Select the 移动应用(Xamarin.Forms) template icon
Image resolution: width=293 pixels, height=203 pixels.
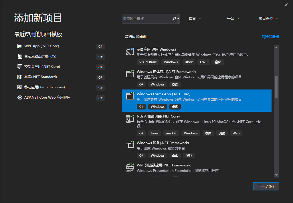(19, 87)
